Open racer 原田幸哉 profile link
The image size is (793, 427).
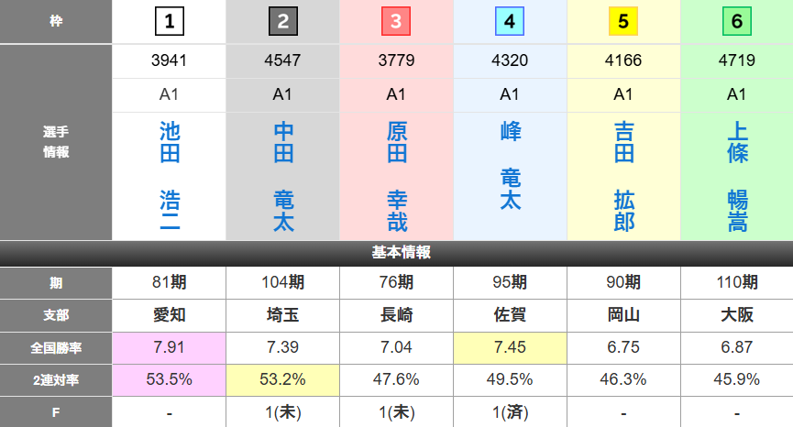coord(396,177)
